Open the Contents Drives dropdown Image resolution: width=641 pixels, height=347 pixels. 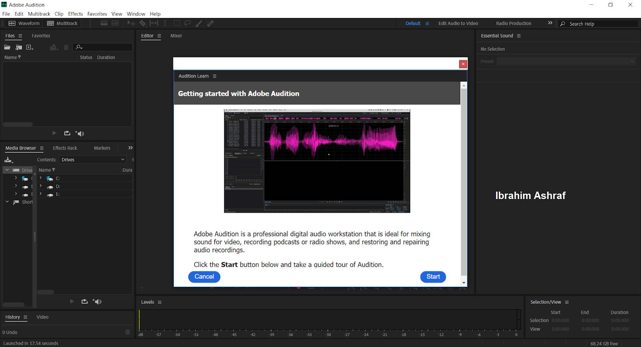pyautogui.click(x=93, y=160)
